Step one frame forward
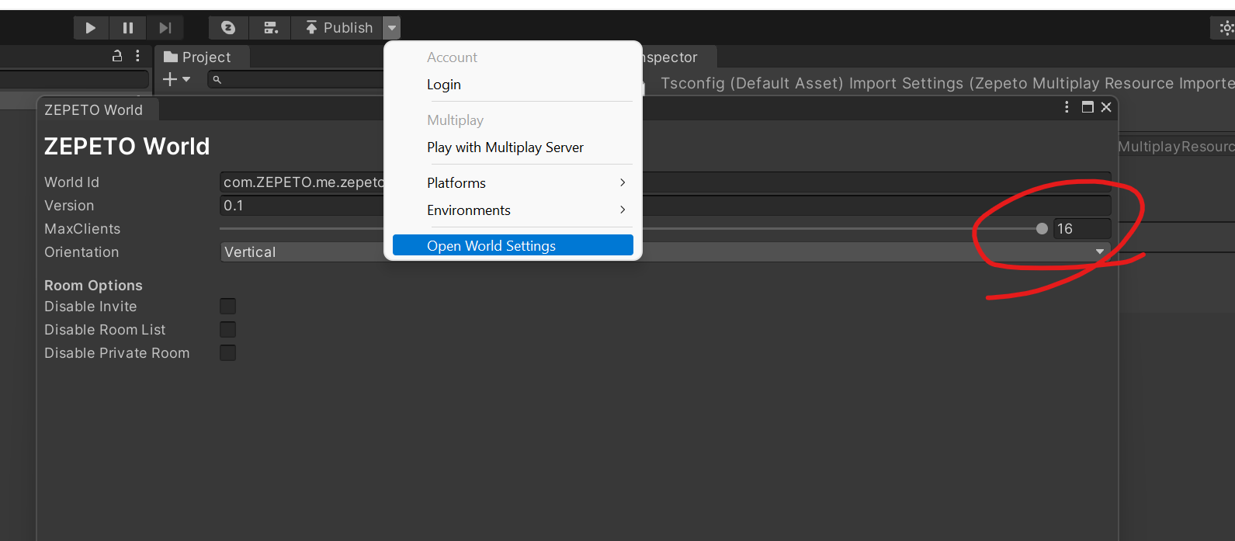 pos(165,28)
